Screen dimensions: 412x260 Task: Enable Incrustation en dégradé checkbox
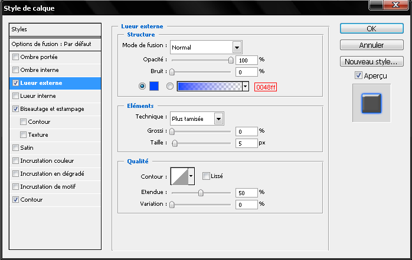point(15,173)
